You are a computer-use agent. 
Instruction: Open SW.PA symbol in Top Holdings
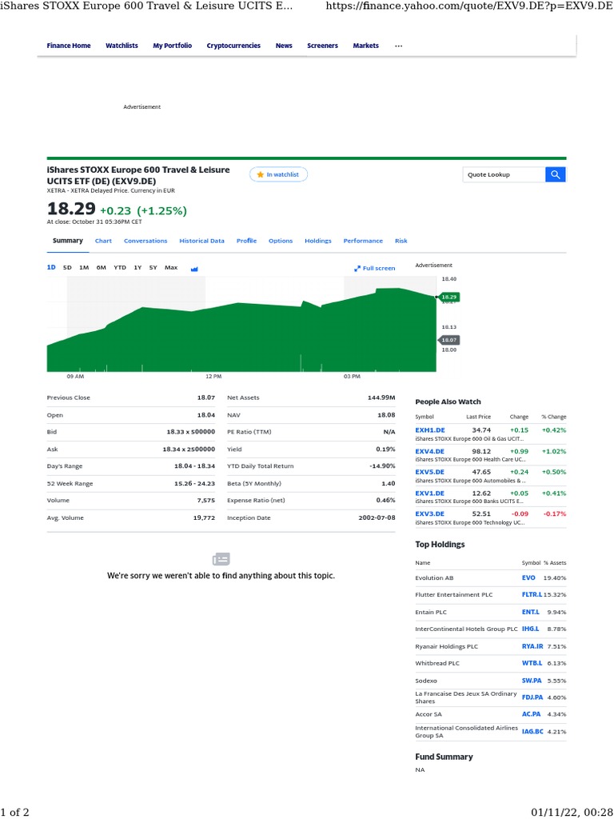(x=532, y=681)
